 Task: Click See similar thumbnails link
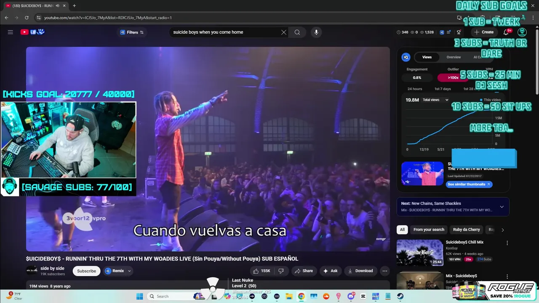tap(469, 184)
